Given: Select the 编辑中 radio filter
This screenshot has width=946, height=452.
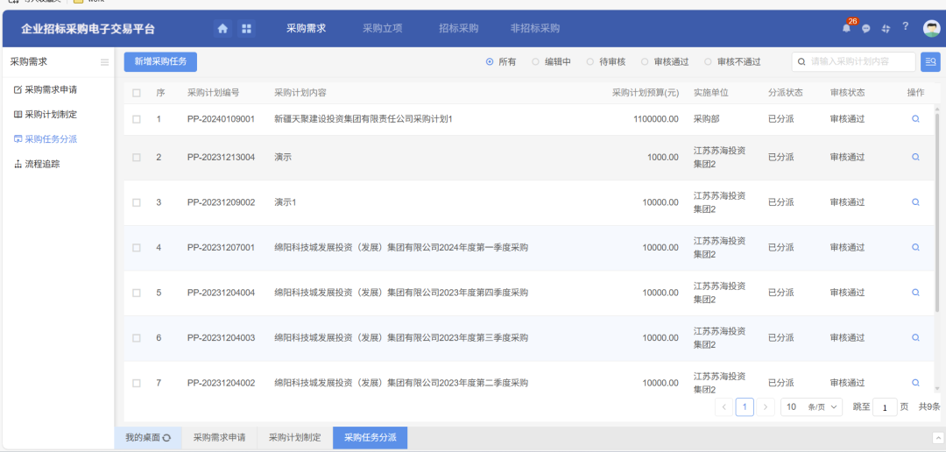Looking at the screenshot, I should tap(536, 62).
